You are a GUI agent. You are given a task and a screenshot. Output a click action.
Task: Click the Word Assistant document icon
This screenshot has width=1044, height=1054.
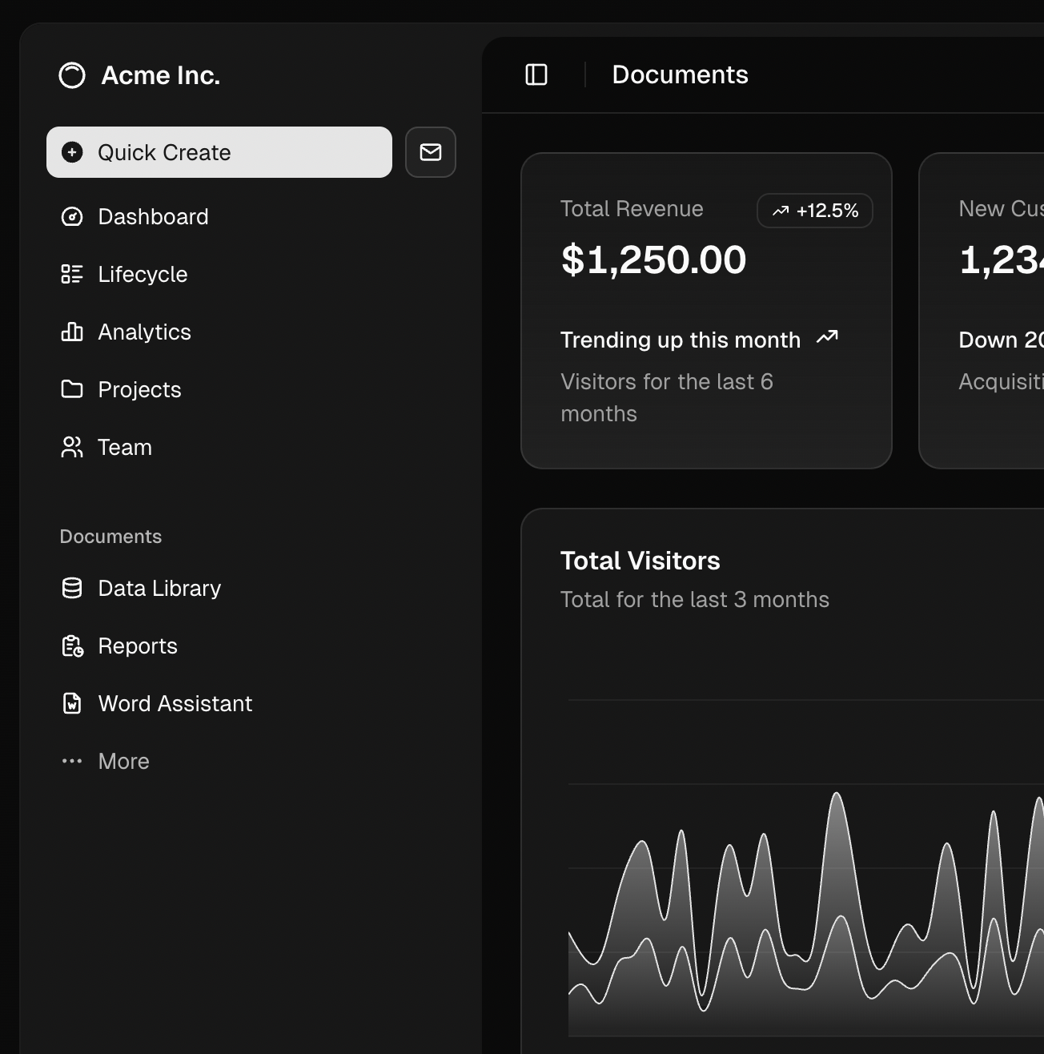click(71, 703)
